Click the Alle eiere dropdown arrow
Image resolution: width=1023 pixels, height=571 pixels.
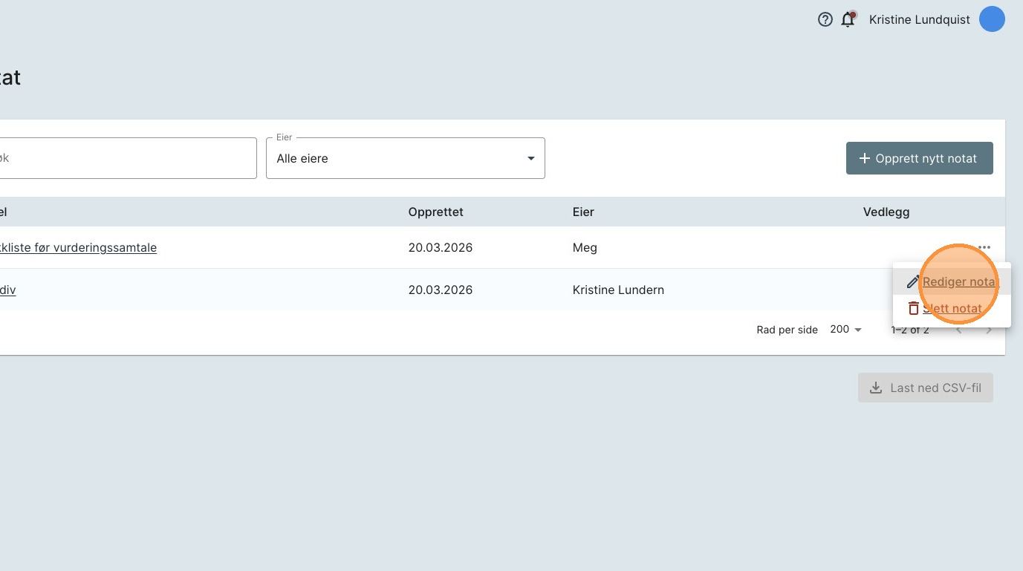[x=530, y=158]
